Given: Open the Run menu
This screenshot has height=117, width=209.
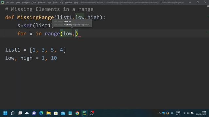Looking at the screenshot, I should [x=49, y=3].
